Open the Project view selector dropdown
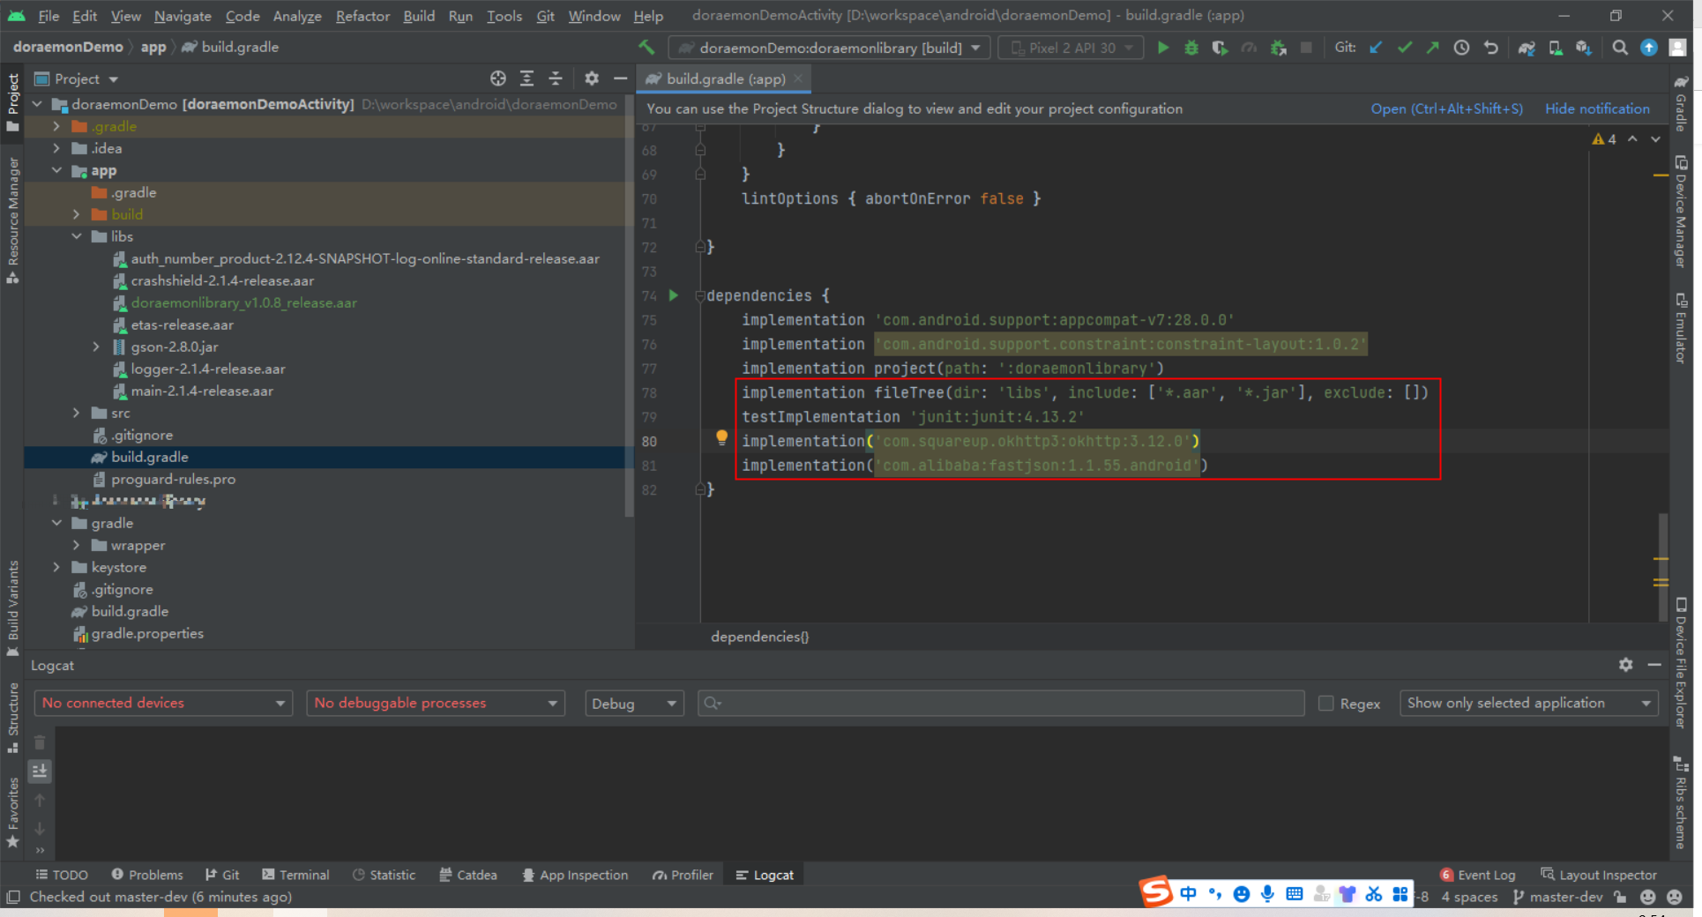Screen dimensions: 1702x917 coord(77,78)
